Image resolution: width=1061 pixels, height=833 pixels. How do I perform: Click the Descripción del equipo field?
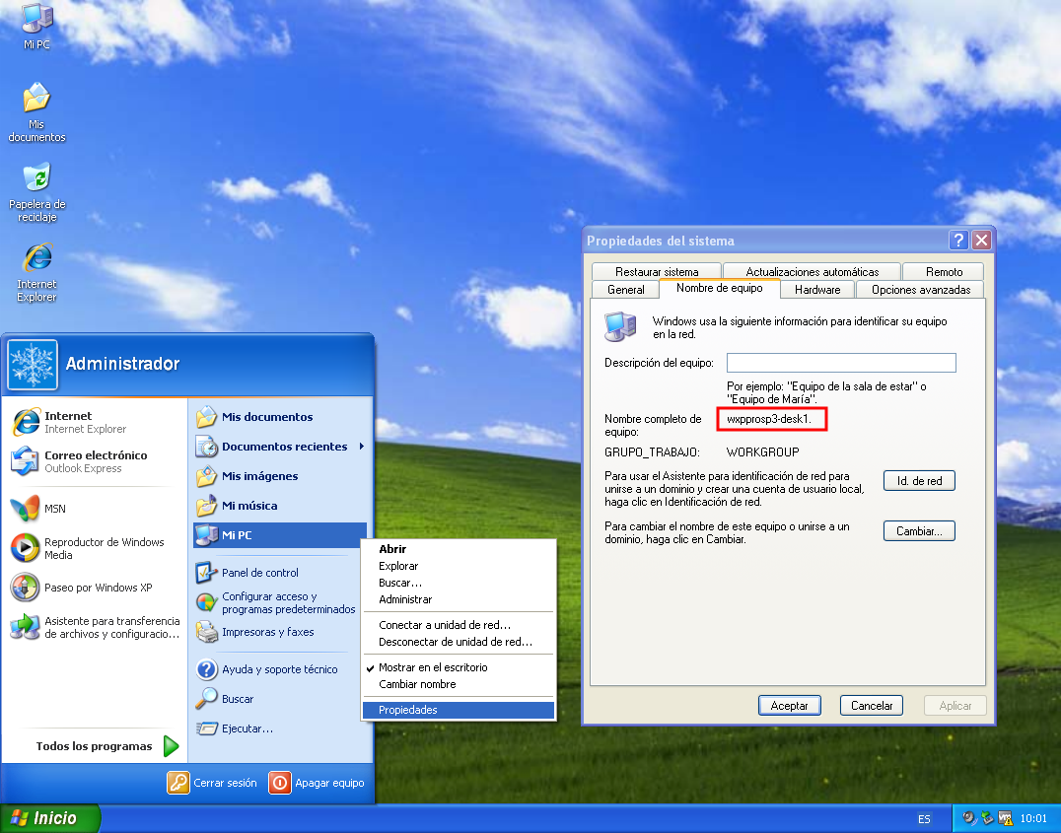(841, 363)
